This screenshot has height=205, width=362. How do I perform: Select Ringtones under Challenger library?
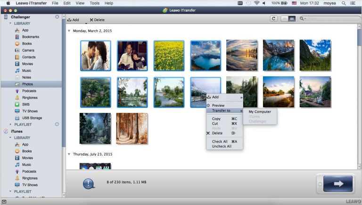coord(30,97)
